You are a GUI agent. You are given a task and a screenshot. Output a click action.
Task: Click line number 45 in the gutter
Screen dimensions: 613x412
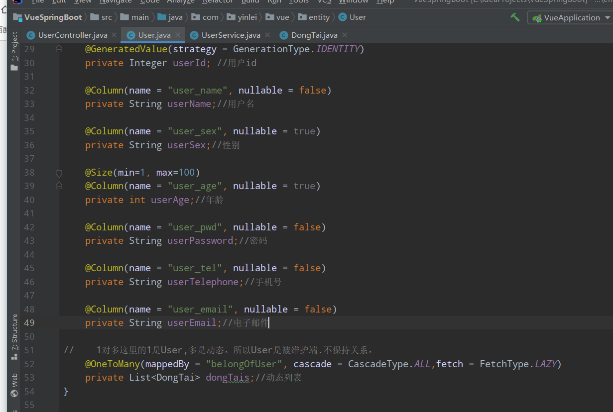pyautogui.click(x=29, y=268)
